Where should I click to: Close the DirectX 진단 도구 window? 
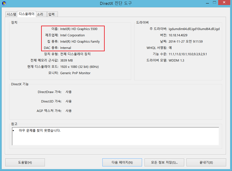tap(224, 2)
